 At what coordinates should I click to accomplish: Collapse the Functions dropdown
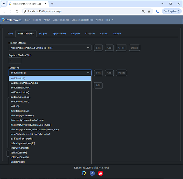50,73
